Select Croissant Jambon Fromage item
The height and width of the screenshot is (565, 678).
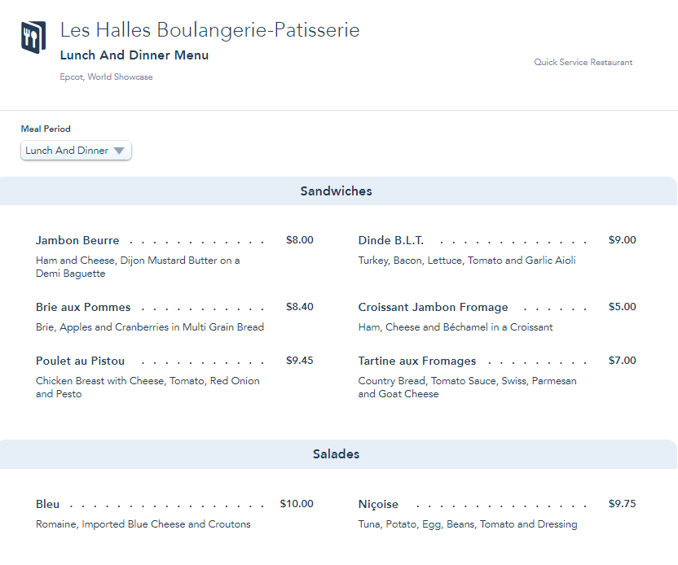coord(433,307)
